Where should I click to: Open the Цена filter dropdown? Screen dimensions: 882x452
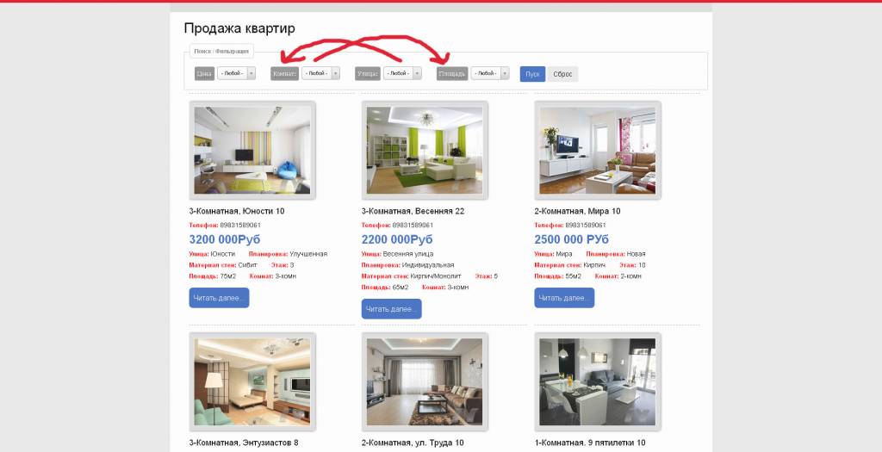coord(236,73)
